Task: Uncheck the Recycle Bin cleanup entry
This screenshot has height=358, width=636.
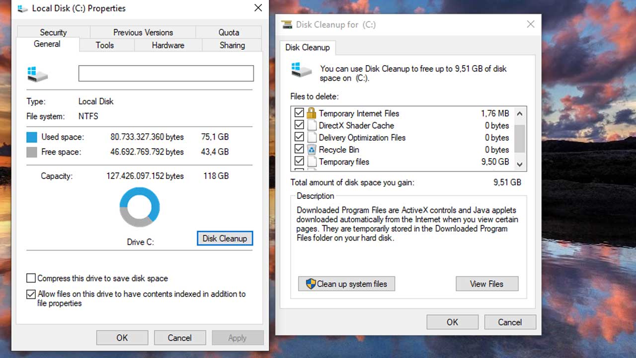Action: click(299, 150)
